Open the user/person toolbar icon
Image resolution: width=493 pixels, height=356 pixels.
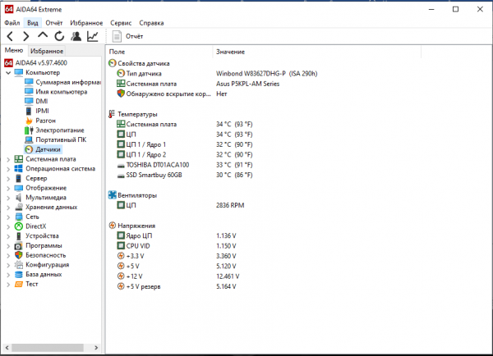coord(76,36)
